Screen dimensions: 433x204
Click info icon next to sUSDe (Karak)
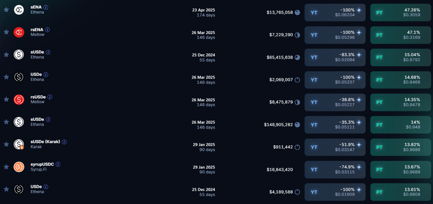point(64,142)
